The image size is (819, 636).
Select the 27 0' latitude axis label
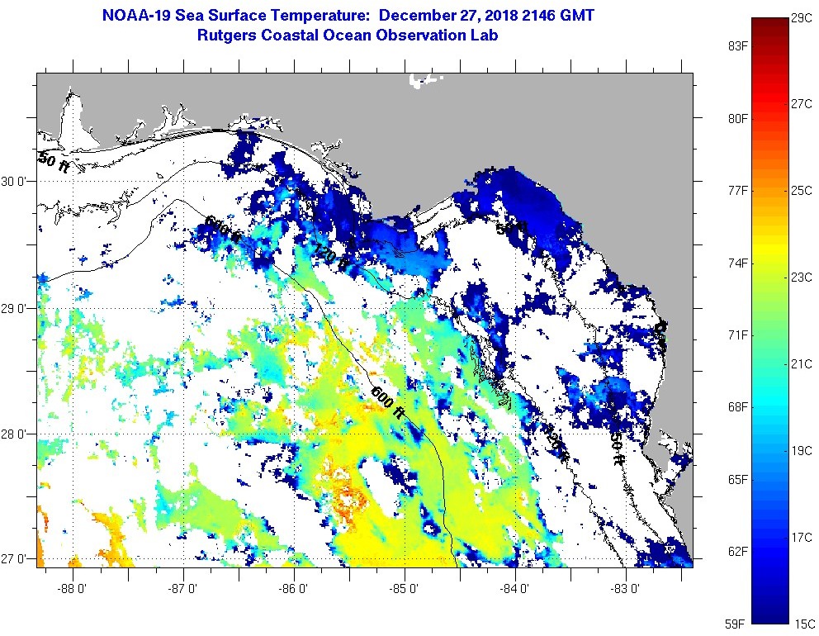tap(17, 559)
